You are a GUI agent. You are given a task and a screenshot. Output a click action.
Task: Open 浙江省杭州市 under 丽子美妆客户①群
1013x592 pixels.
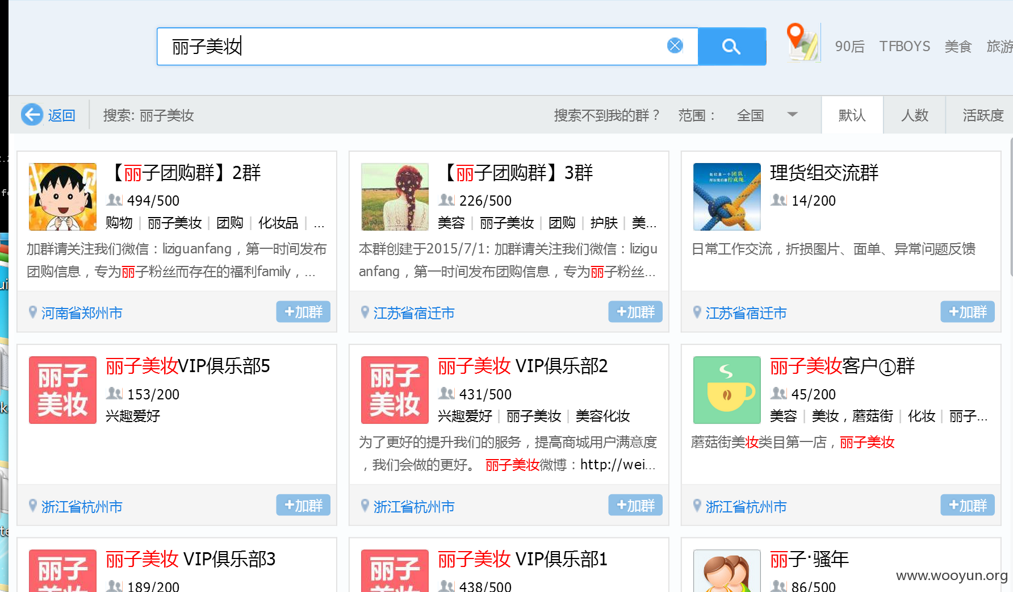tap(746, 506)
